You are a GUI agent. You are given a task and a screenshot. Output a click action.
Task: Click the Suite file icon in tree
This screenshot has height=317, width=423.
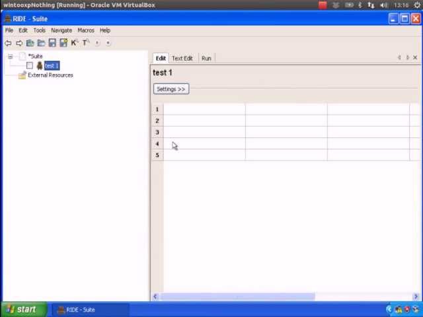(22, 56)
